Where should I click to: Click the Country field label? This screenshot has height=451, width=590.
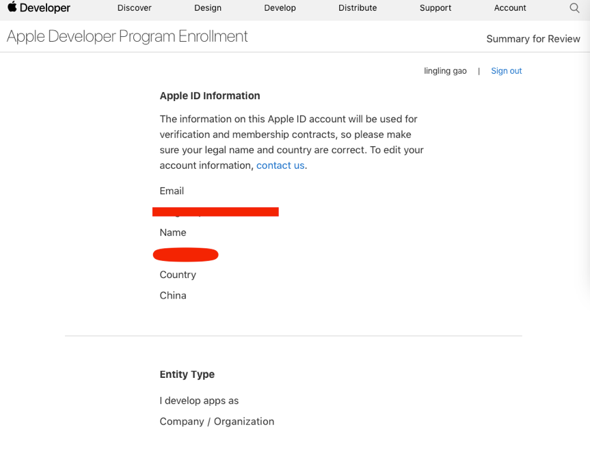coord(178,275)
